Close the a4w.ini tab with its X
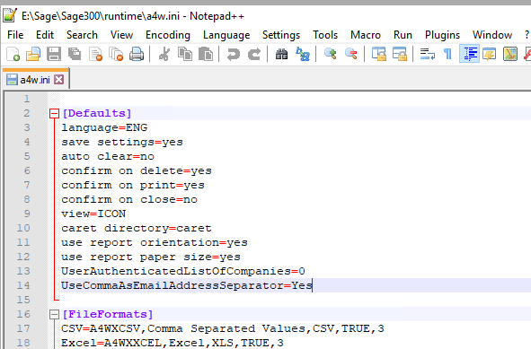Screen dimensions: 531x349 click(59, 80)
